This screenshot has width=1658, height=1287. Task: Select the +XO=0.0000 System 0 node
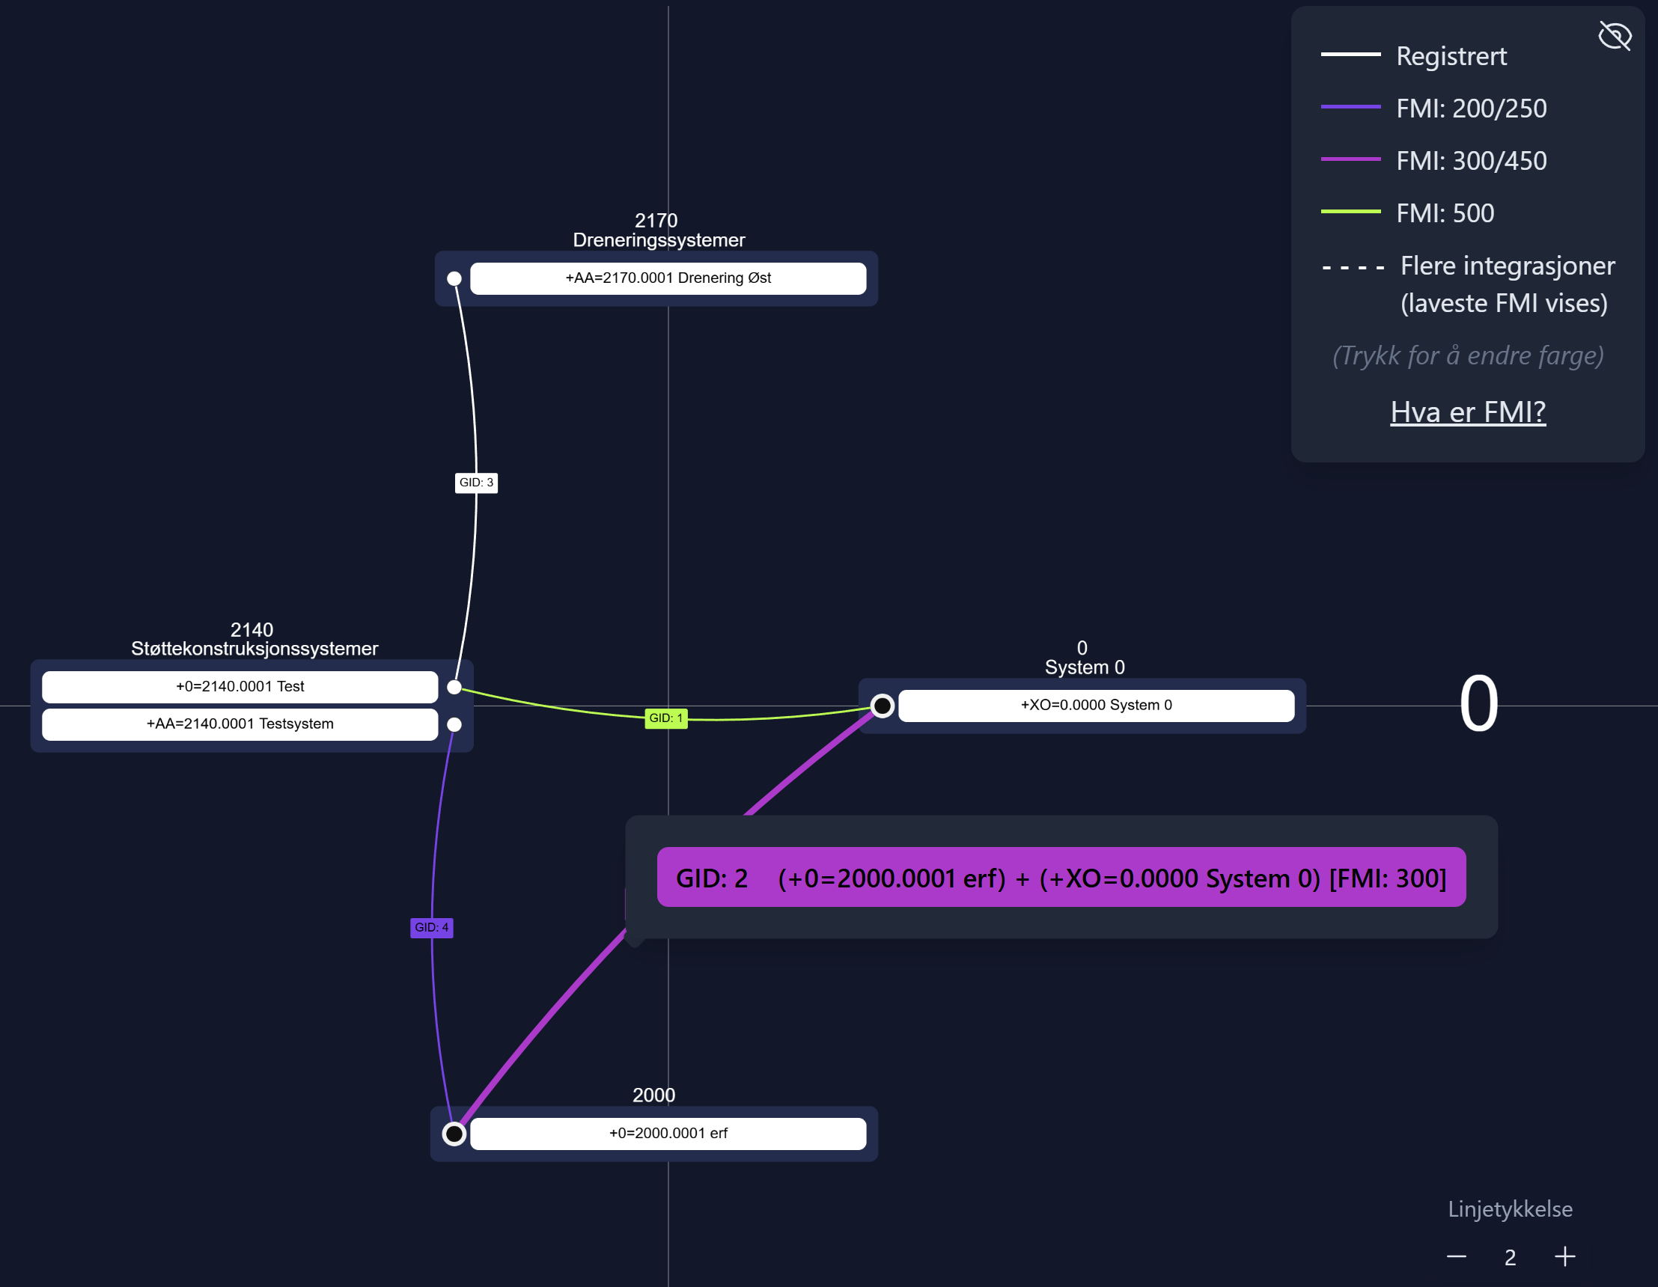pyautogui.click(x=1095, y=706)
